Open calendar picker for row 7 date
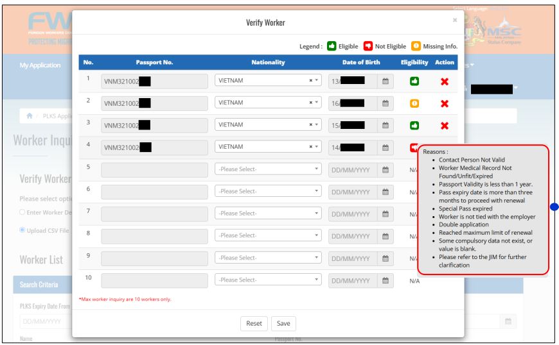Image resolution: width=559 pixels, height=345 pixels. pos(386,214)
